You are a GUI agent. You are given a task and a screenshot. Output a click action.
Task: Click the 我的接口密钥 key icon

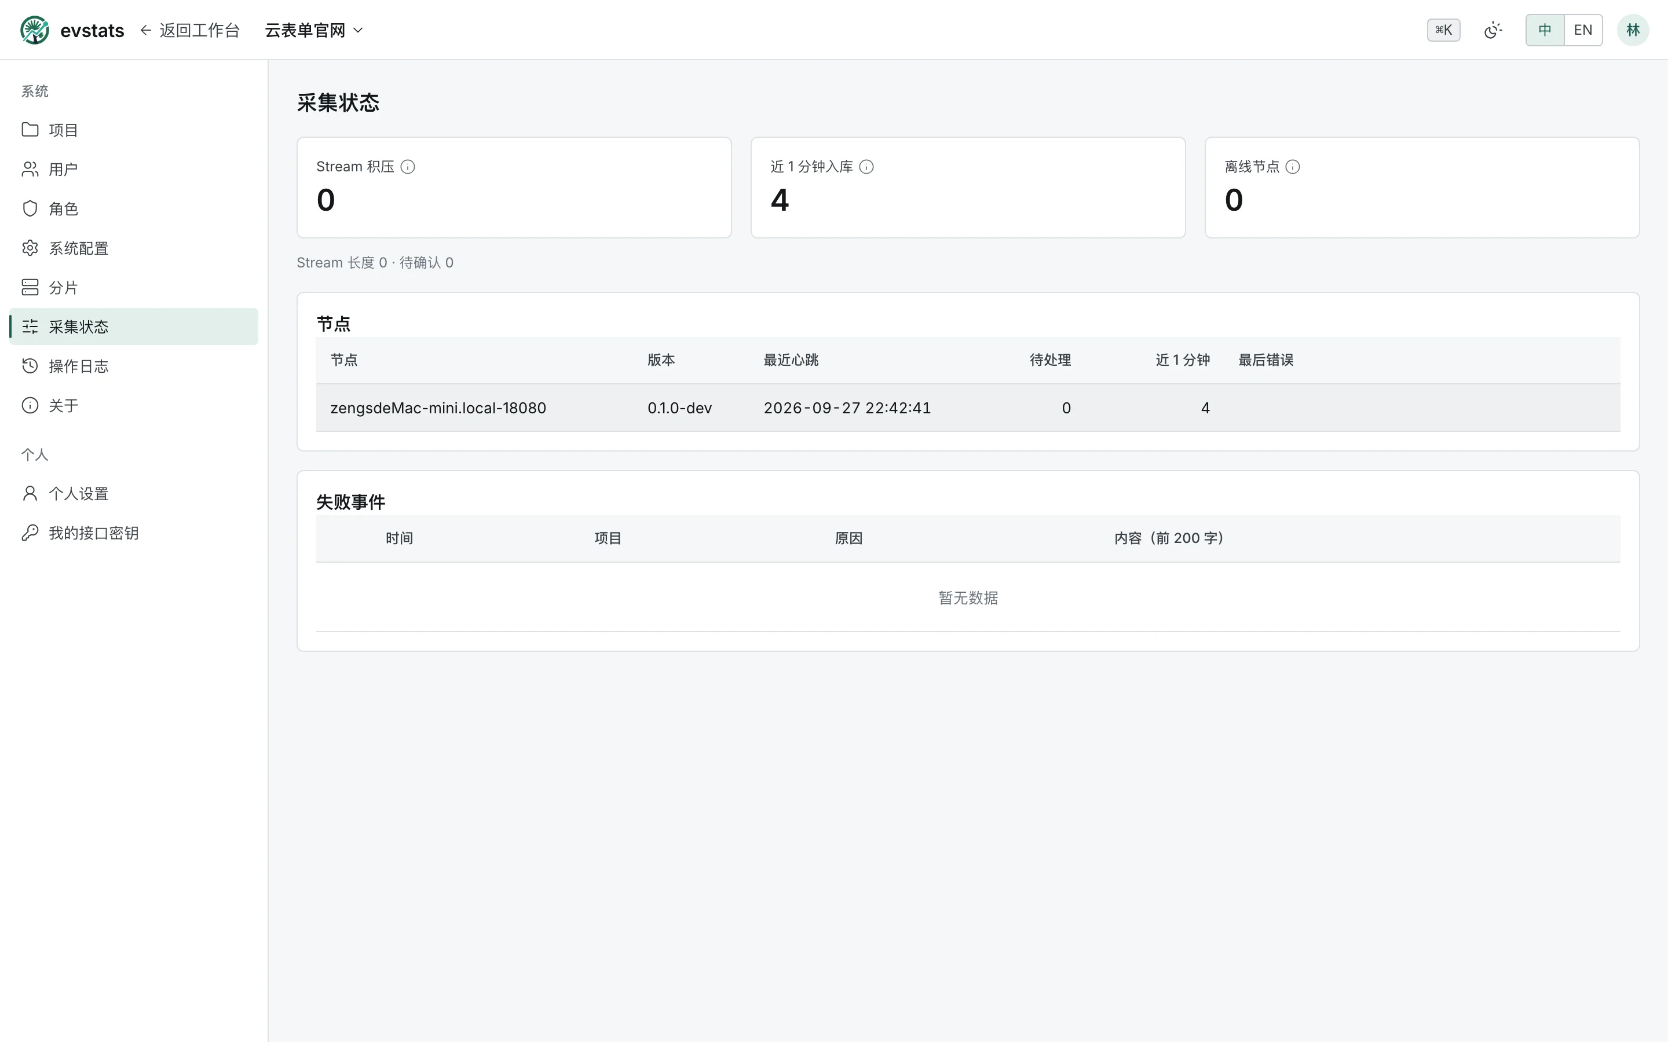[x=30, y=532]
